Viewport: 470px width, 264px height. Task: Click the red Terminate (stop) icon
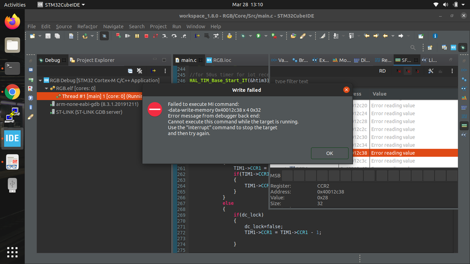click(x=146, y=36)
